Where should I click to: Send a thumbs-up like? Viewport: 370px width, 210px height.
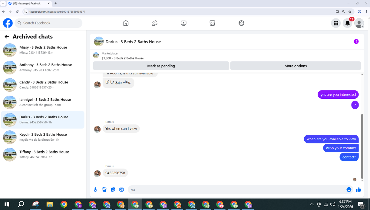pos(358,190)
